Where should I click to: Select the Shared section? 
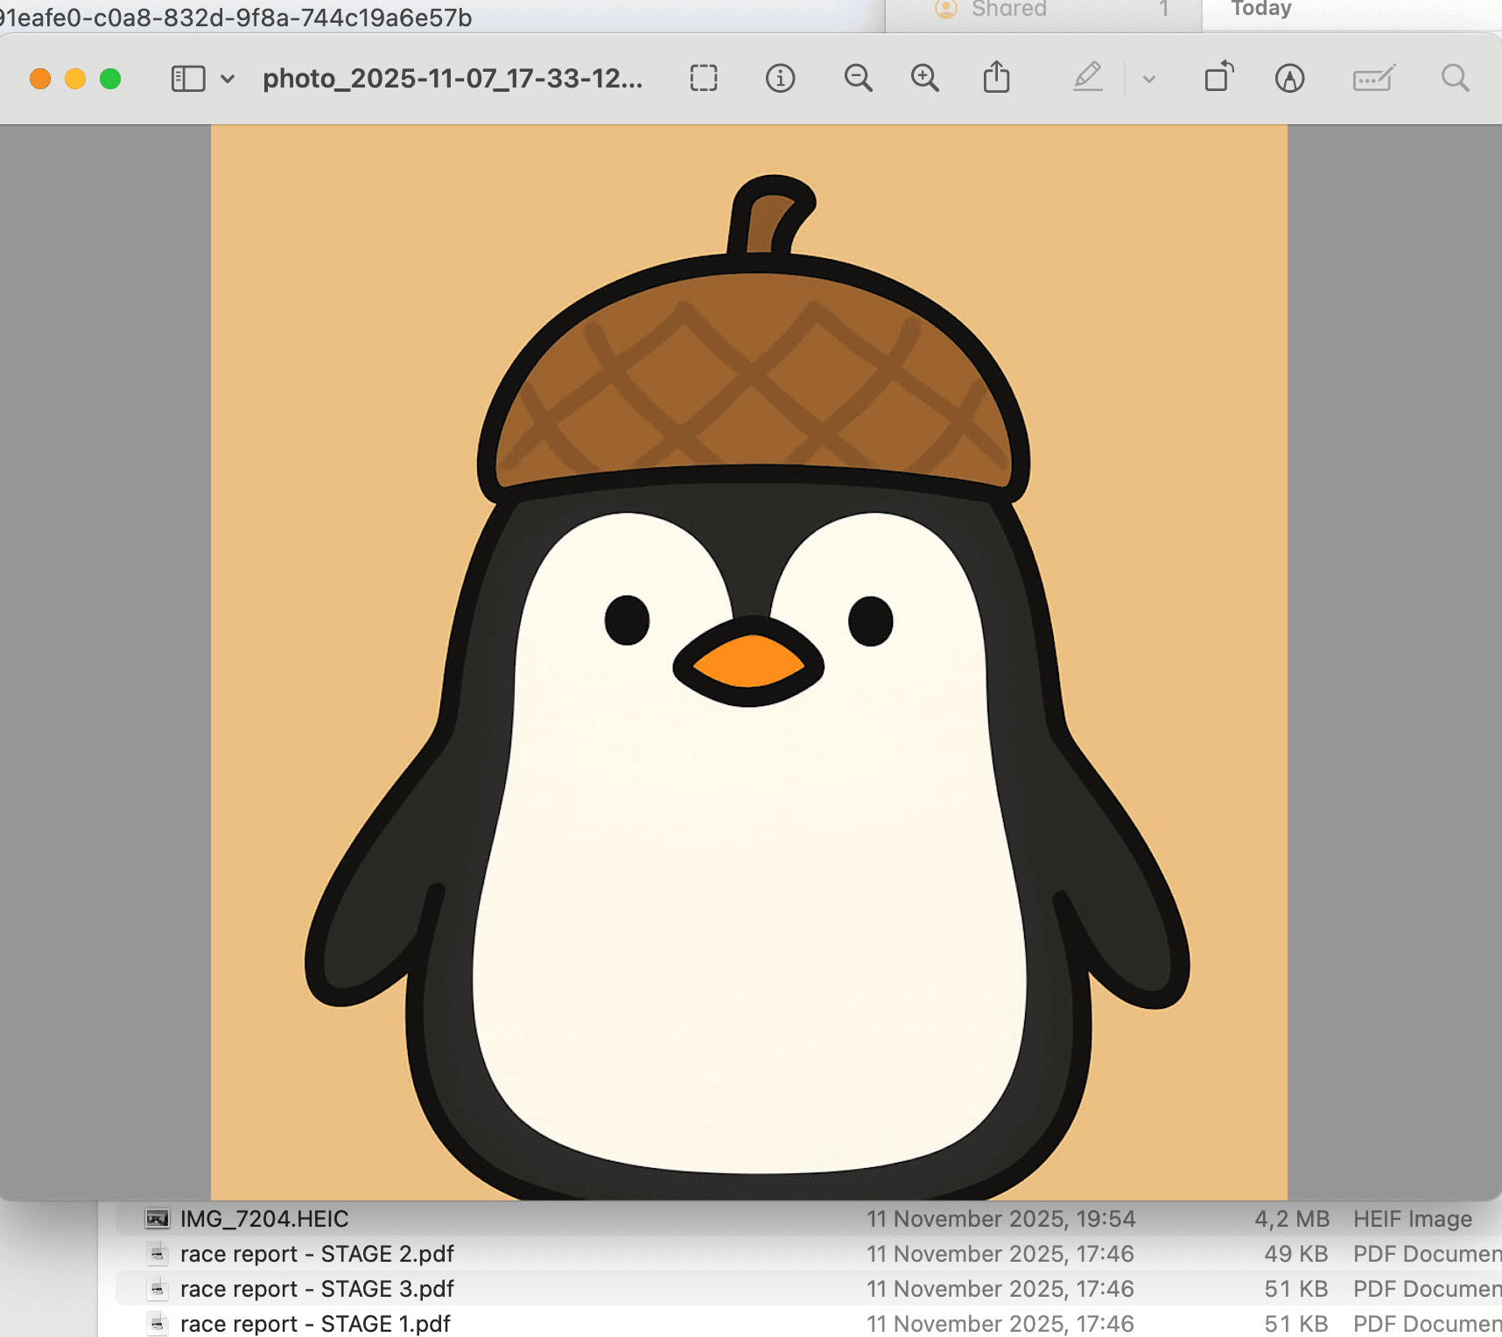(1007, 10)
